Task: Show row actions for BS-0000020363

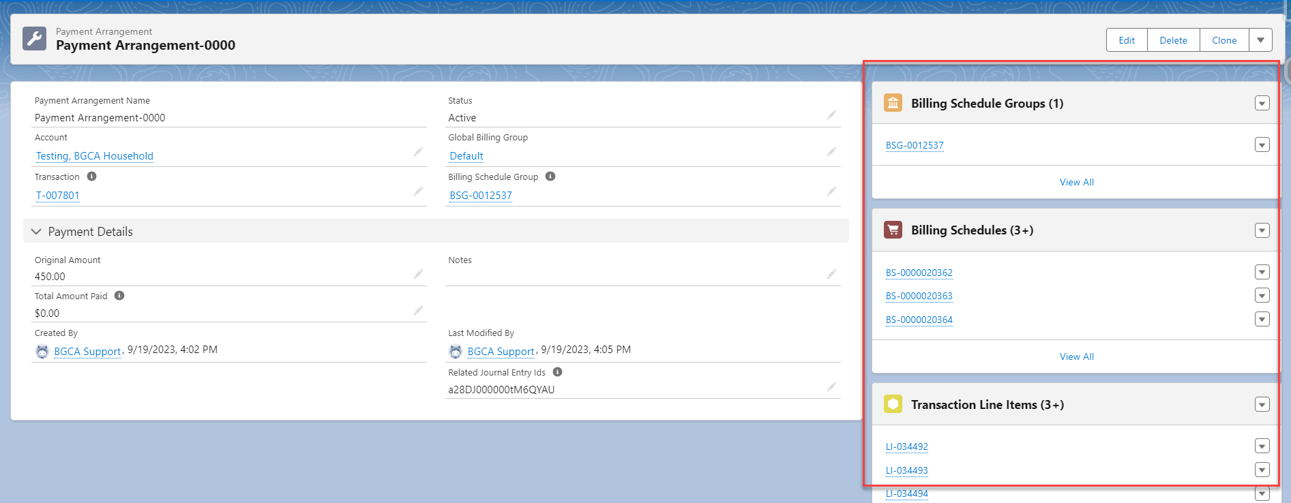Action: pyautogui.click(x=1262, y=296)
